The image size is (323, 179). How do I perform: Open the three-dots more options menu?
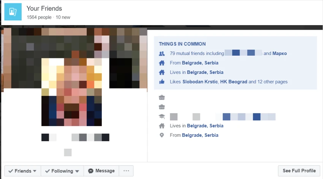(126, 171)
